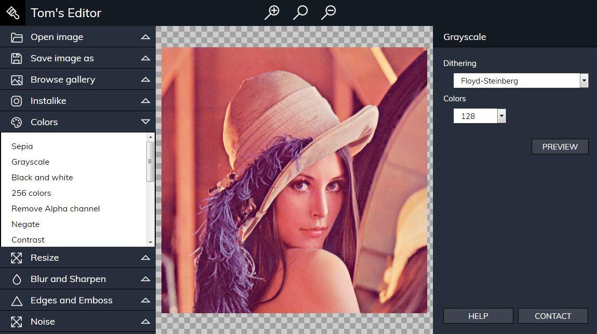Click the reset zoom magnifier icon
597x334 pixels.
[x=300, y=12]
